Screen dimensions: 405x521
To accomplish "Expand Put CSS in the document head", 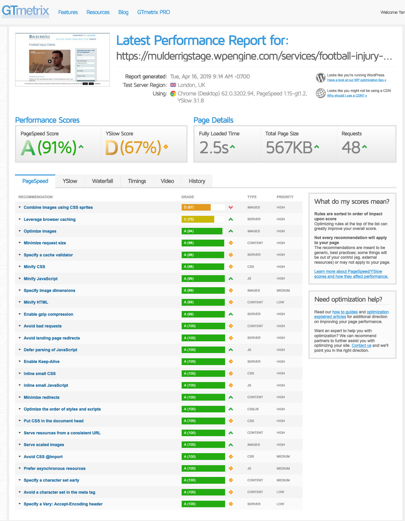I will coord(20,421).
